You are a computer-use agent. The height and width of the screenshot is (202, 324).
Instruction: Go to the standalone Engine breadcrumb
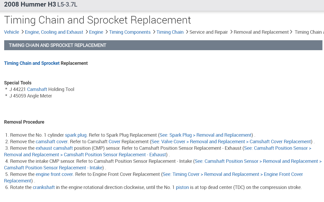point(96,32)
